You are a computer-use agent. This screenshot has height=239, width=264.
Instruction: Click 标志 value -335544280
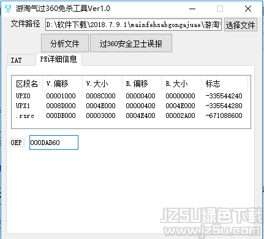tap(224, 106)
